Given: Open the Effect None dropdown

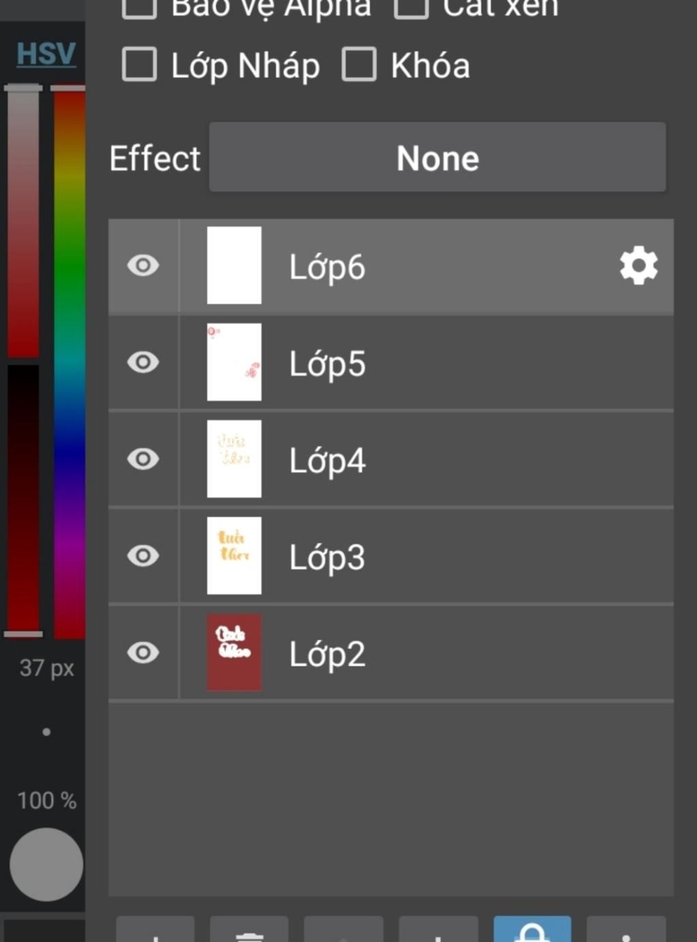Looking at the screenshot, I should click(x=437, y=157).
